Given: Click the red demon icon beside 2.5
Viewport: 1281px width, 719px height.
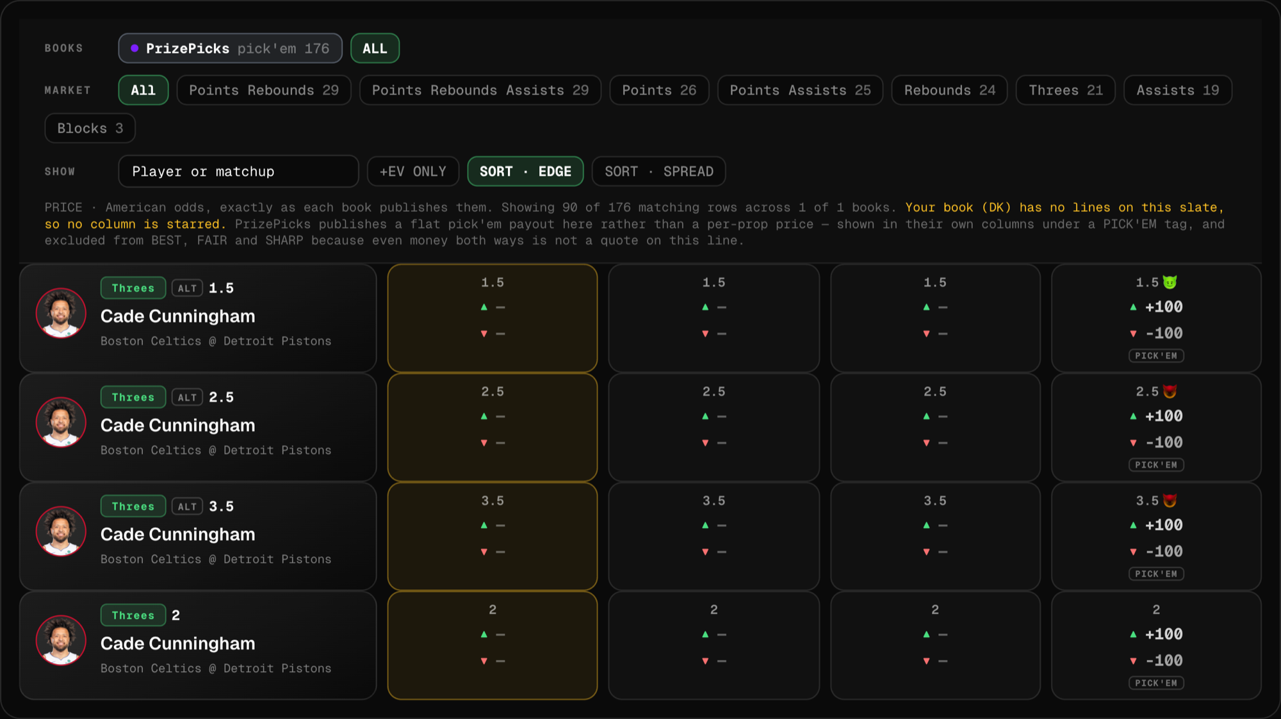Looking at the screenshot, I should [1170, 391].
